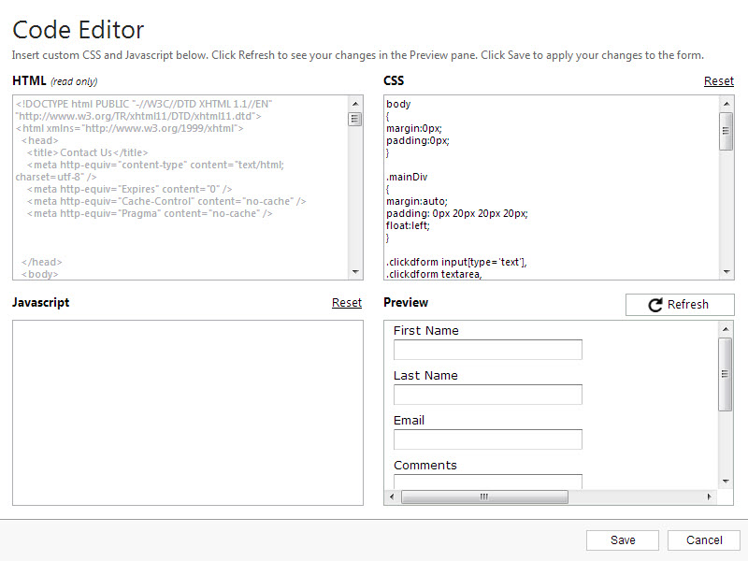Click the Refresh preview button
748x561 pixels.
coord(680,305)
